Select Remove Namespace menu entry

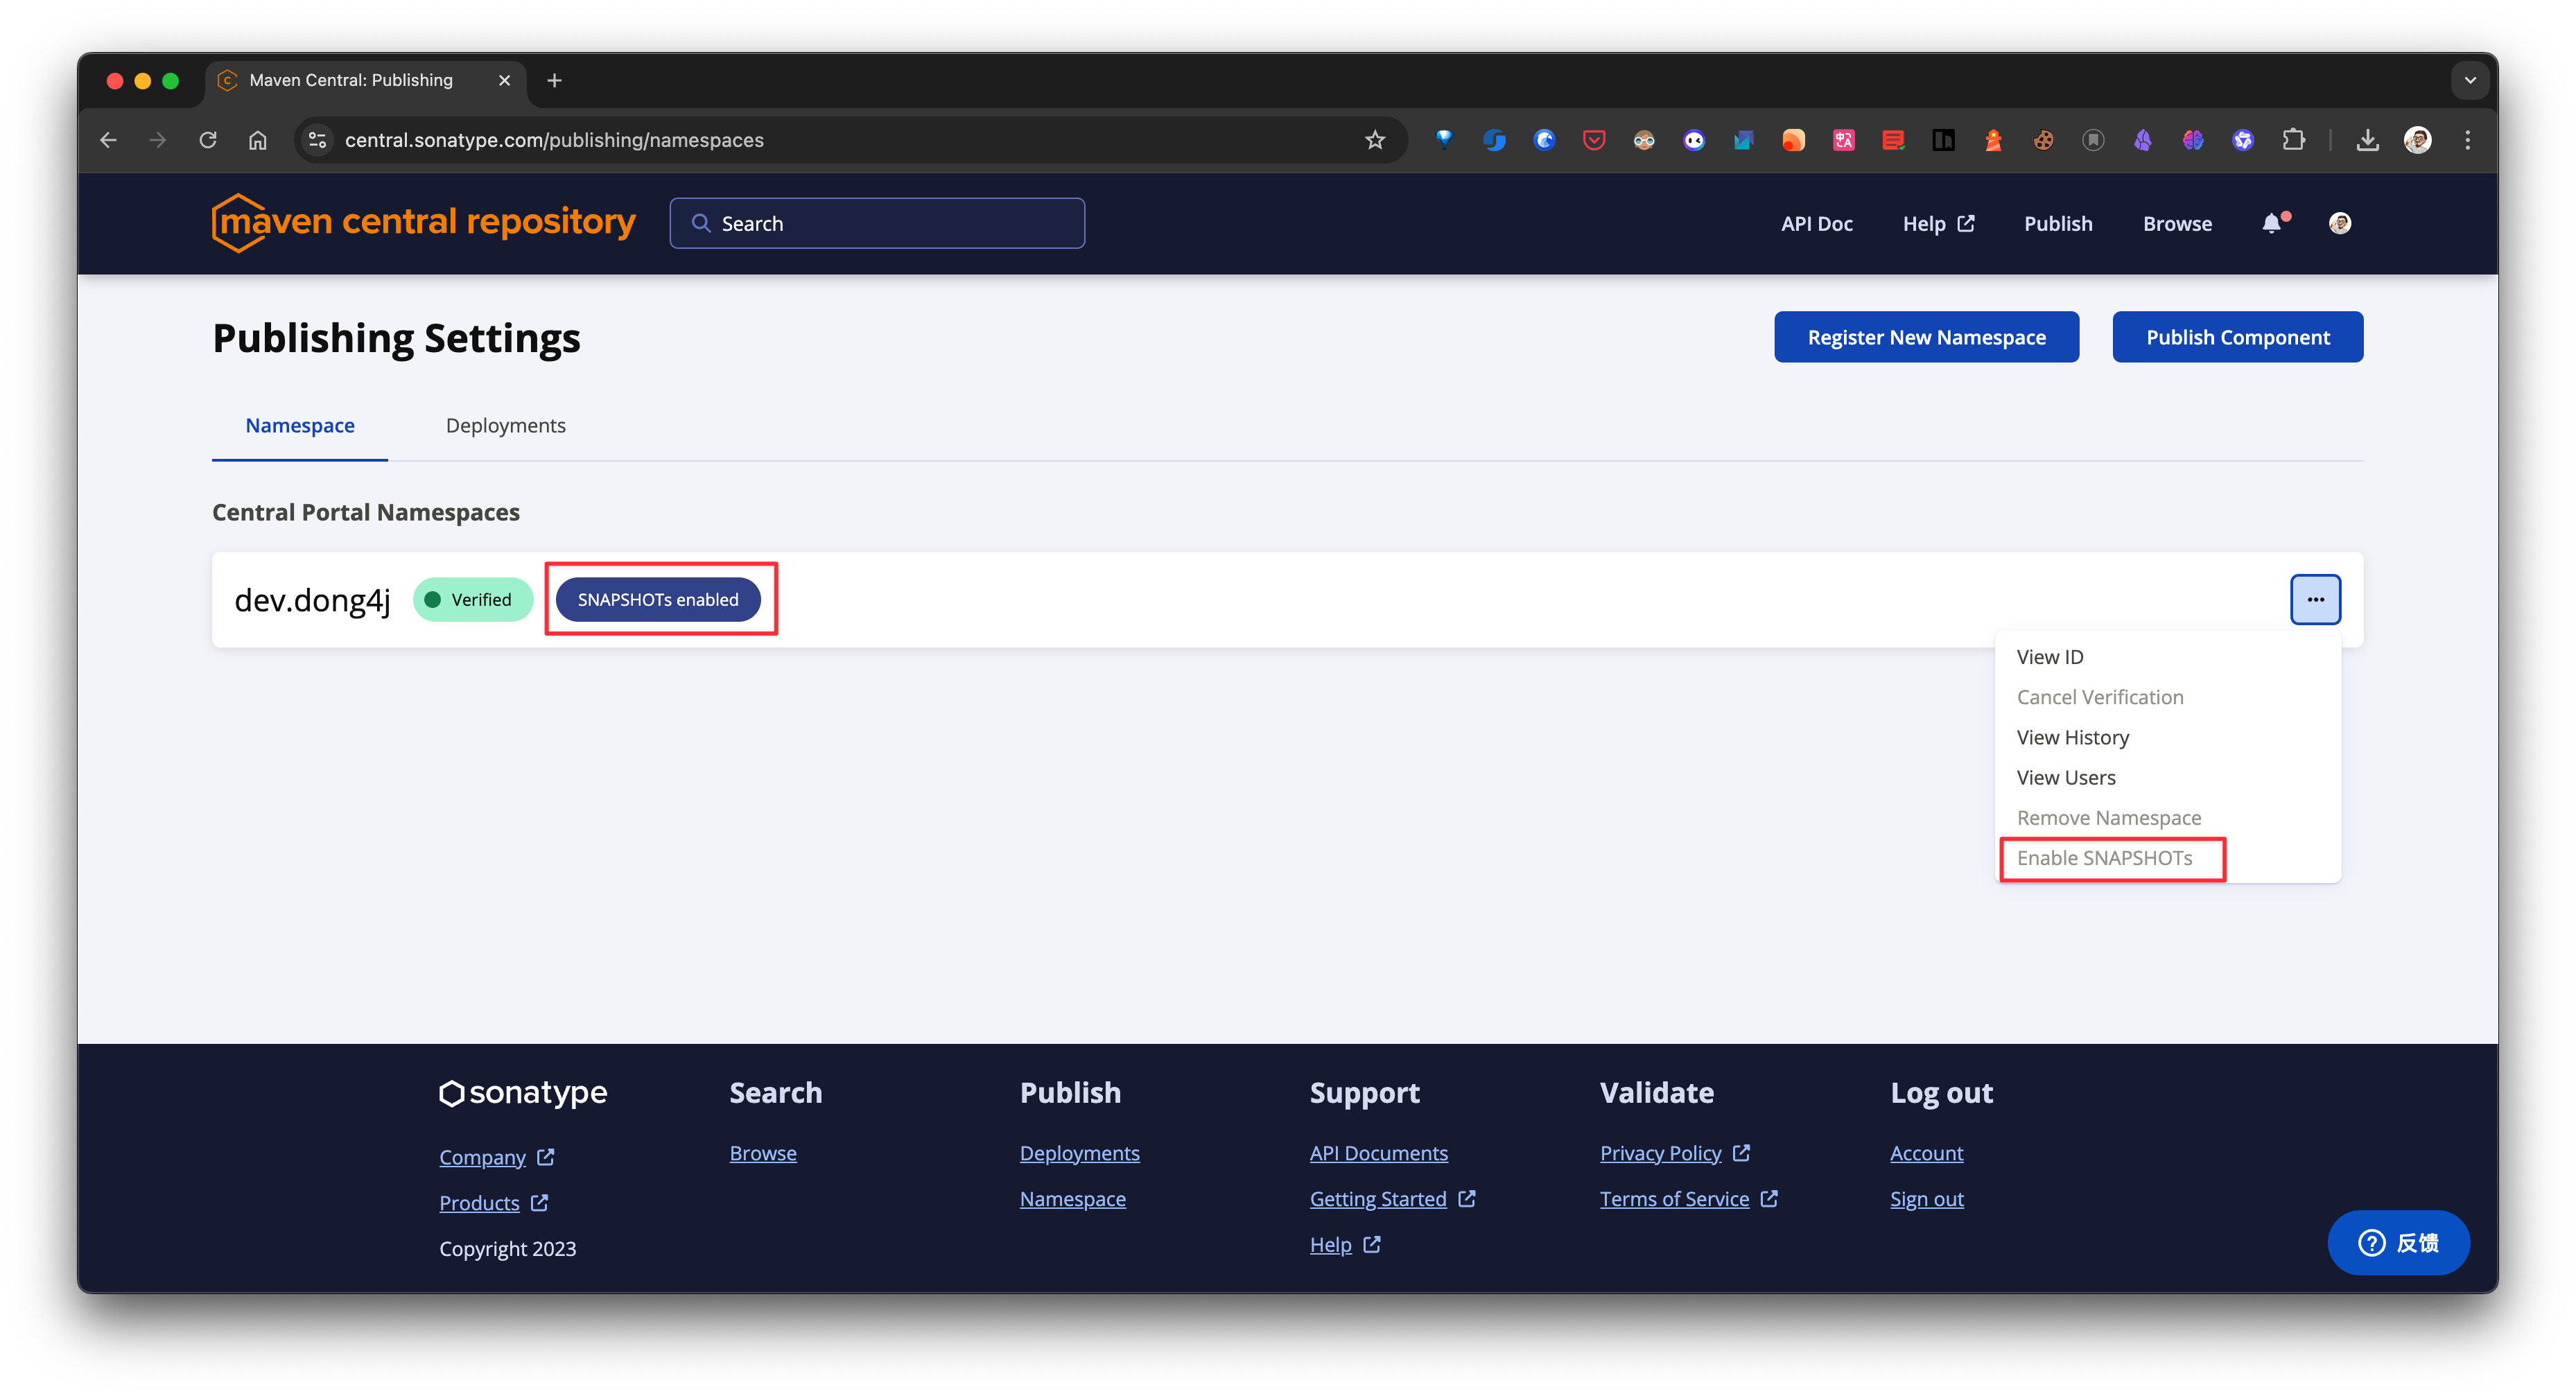tap(2168, 818)
